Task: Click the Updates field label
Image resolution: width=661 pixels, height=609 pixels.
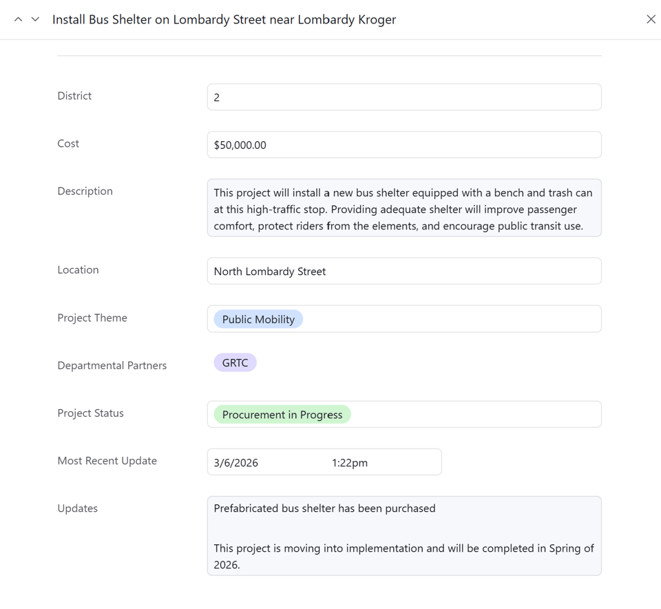Action: pyautogui.click(x=78, y=508)
